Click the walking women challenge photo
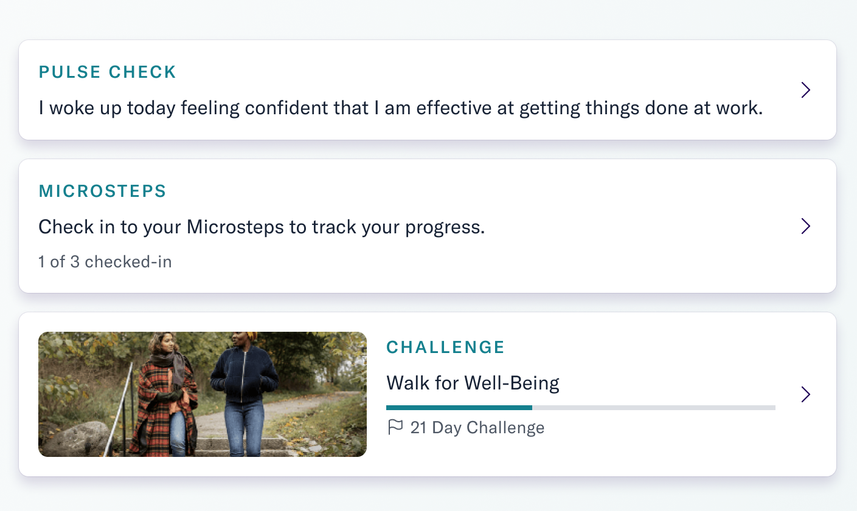Screen dimensions: 857x511 [202, 394]
